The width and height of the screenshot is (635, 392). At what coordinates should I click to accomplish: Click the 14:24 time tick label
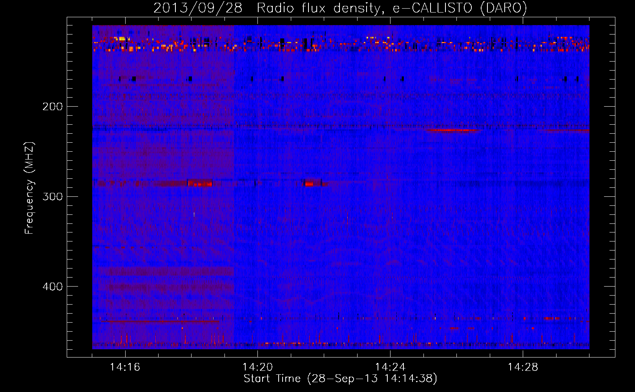coord(390,367)
